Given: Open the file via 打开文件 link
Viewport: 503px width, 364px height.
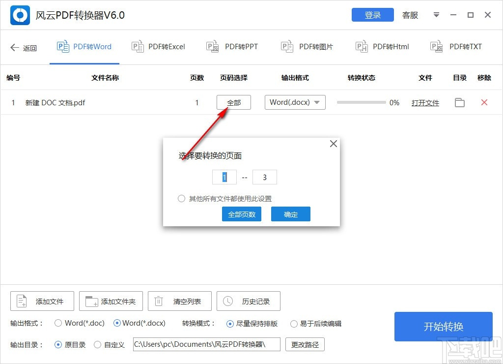Looking at the screenshot, I should (x=425, y=102).
